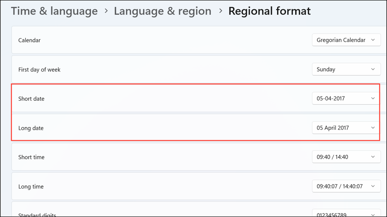Click the down arrow on the Sunday dropdown

373,70
